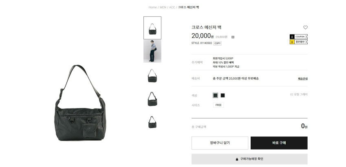Open MEN category in breadcrumb
This screenshot has width=346, height=167.
(x=163, y=7)
